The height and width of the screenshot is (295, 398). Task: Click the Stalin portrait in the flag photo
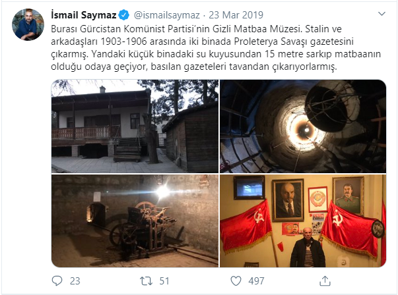pyautogui.click(x=348, y=196)
